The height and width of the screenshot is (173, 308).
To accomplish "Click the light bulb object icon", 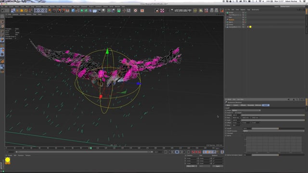I will 103,11.
